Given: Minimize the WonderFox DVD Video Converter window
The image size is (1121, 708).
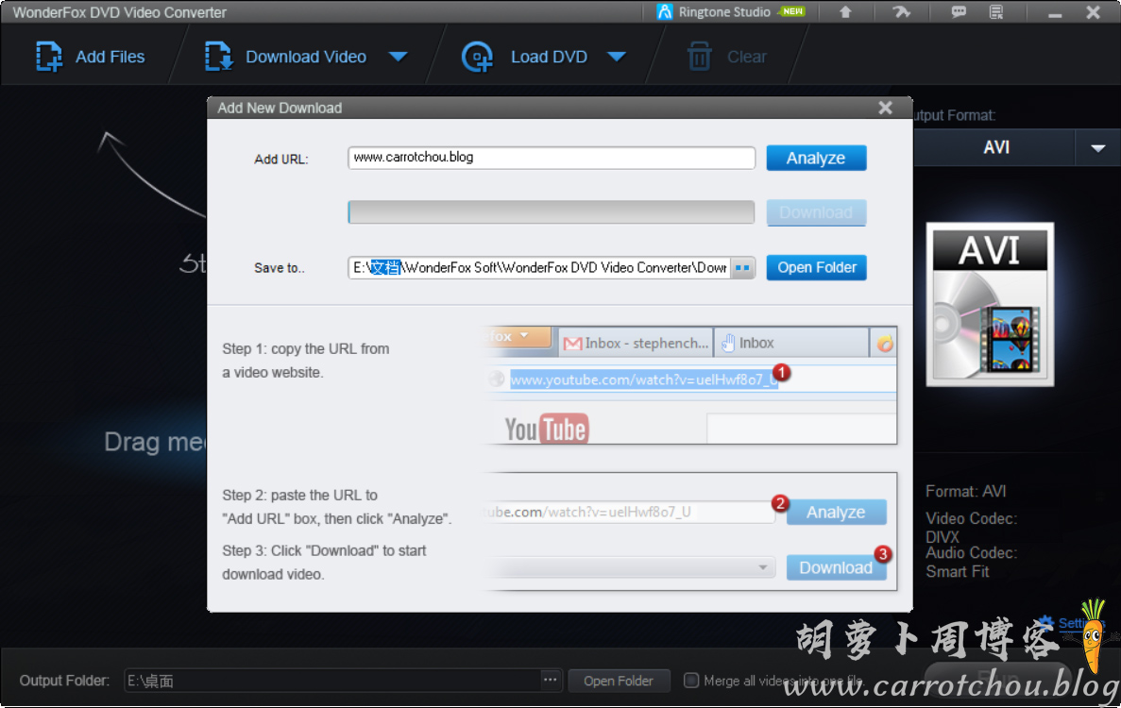Looking at the screenshot, I should (x=1055, y=13).
